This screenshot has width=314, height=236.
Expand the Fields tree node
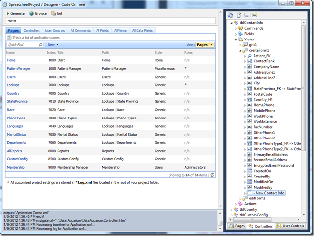click(x=236, y=34)
